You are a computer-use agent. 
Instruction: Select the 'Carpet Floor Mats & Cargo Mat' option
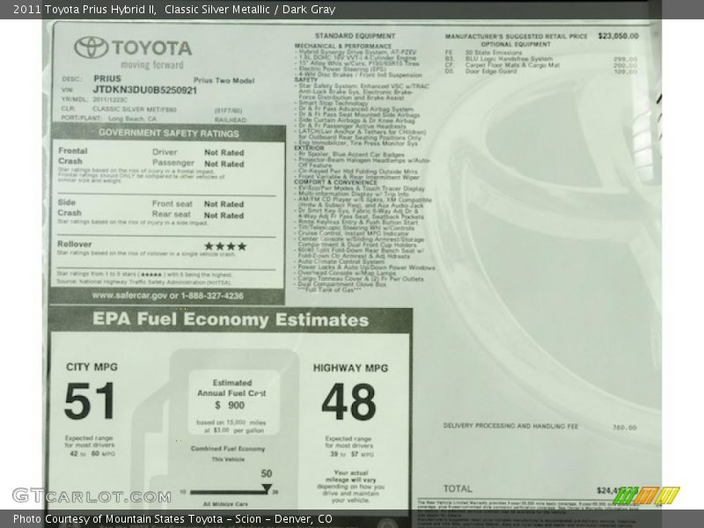pyautogui.click(x=513, y=65)
